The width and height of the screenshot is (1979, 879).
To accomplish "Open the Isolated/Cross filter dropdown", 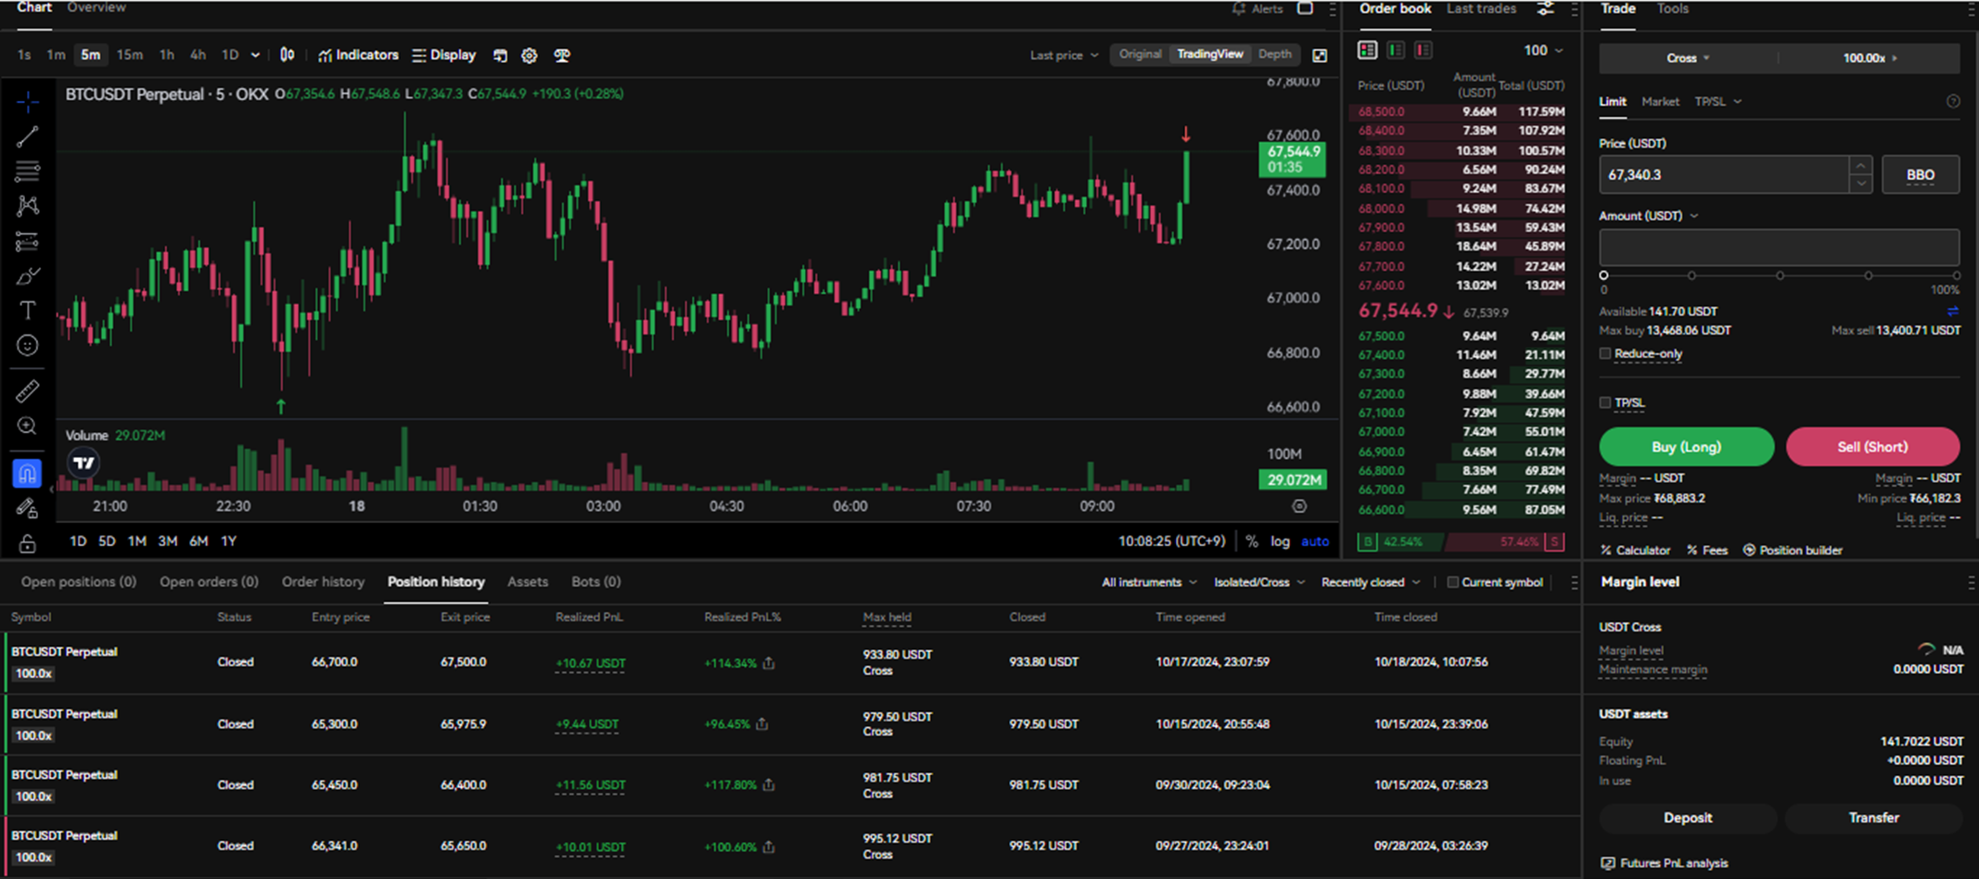I will (1259, 582).
